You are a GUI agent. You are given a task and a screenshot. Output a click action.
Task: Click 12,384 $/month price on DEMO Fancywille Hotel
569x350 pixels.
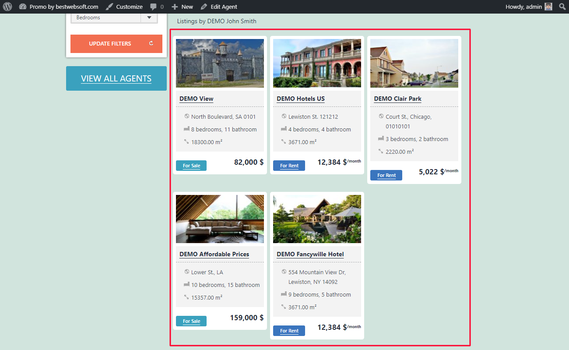339,327
